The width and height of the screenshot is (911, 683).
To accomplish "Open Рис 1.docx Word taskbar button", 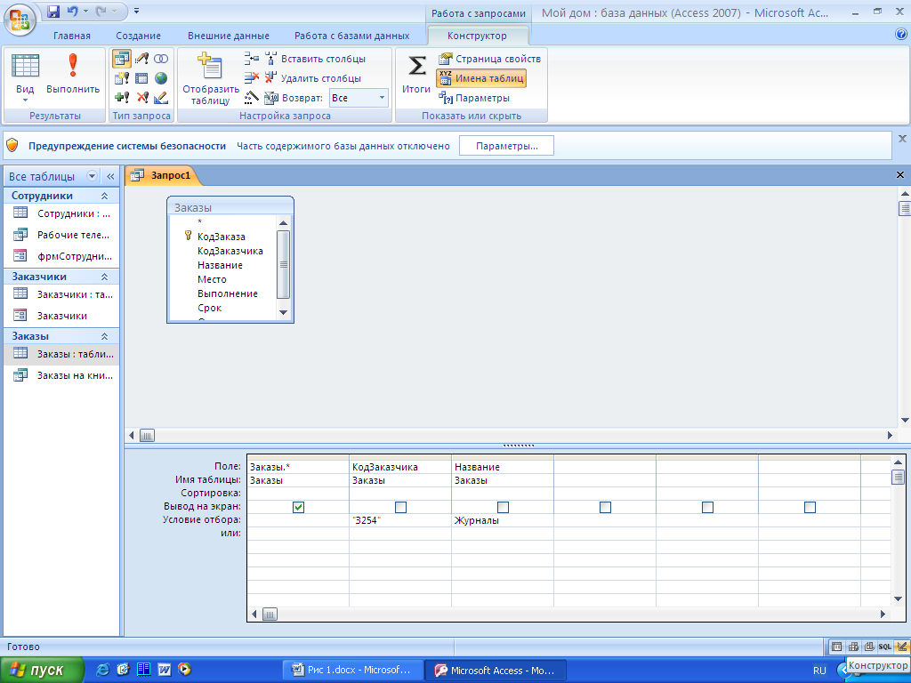I will point(352,671).
